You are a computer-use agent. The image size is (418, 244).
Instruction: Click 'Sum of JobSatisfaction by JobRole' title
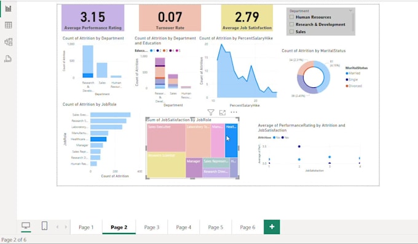pyautogui.click(x=179, y=120)
